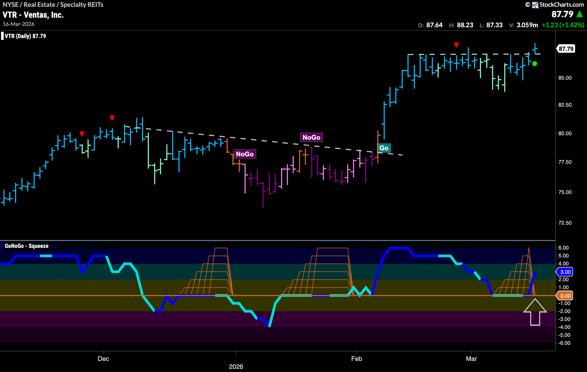Click the VTR (Daily) 87.79 legend
This screenshot has height=372, width=587.
click(25, 36)
